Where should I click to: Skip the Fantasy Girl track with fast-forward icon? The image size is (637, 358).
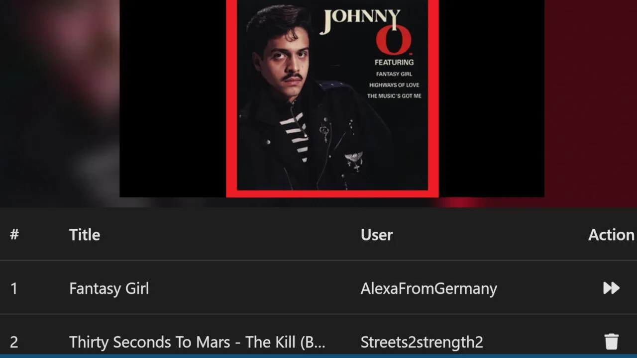coord(611,288)
